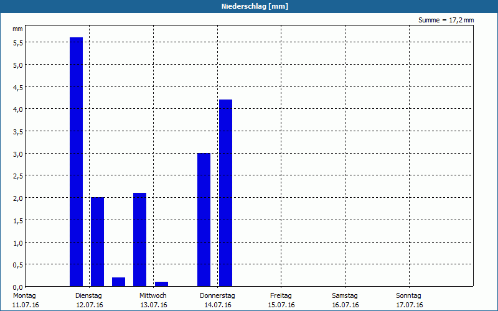The image size is (498, 311).
Task: Click the mm unit label above axis
Action: pos(17,29)
